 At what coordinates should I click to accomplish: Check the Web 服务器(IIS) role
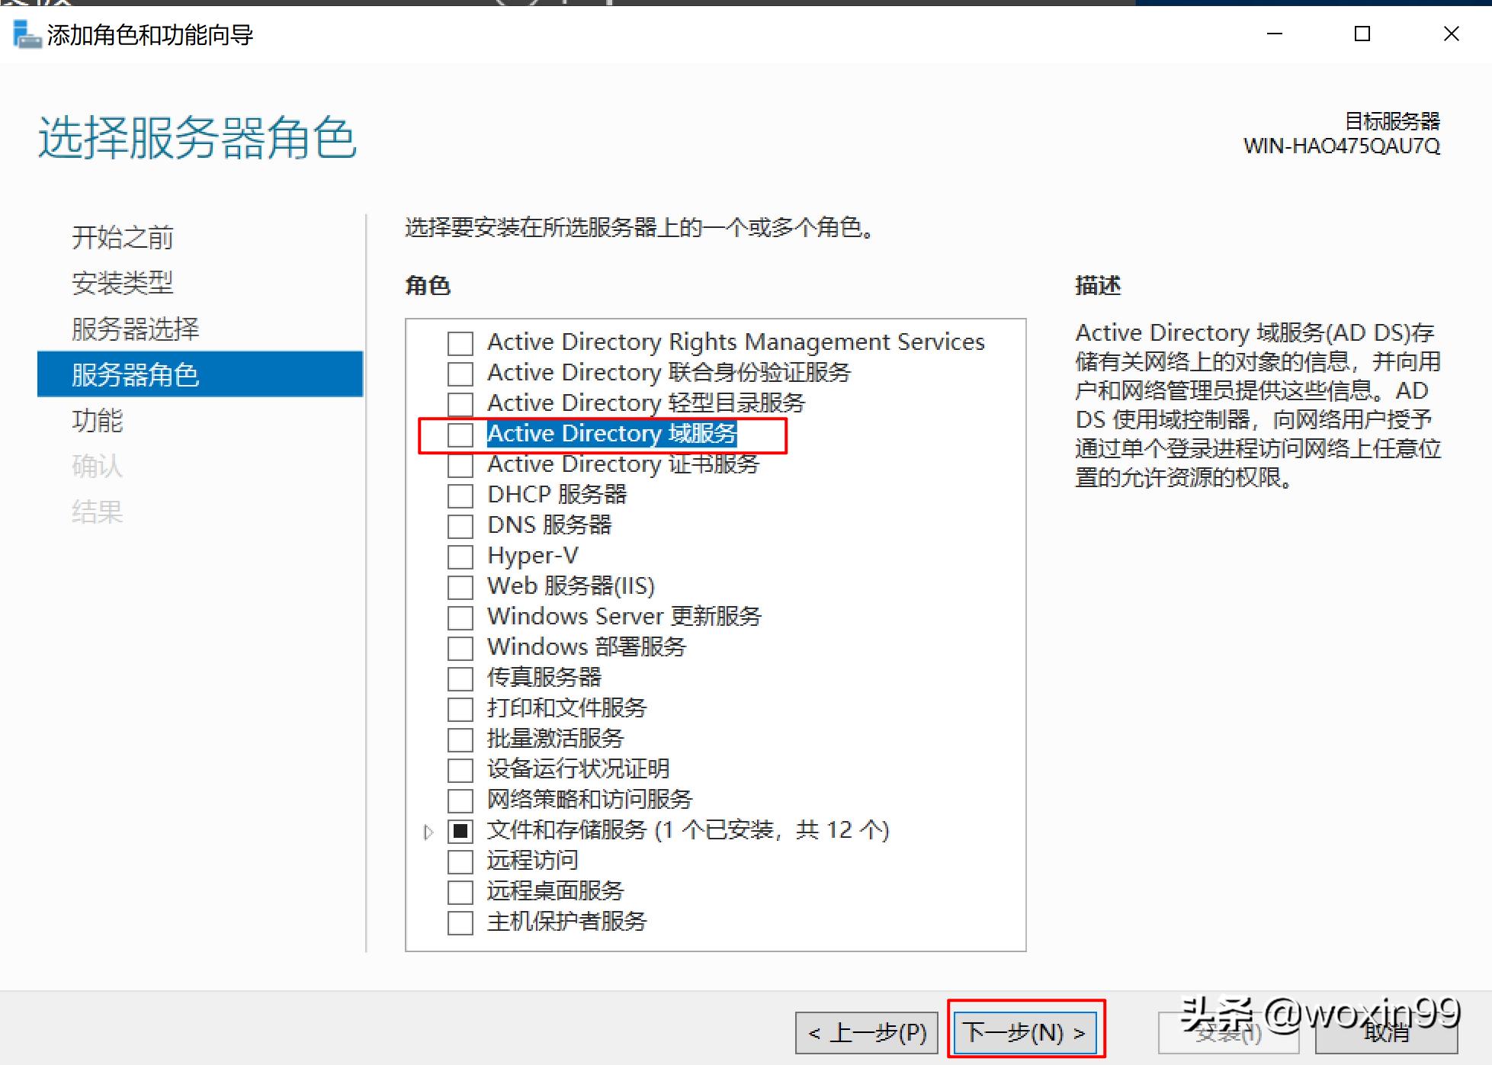[x=460, y=586]
